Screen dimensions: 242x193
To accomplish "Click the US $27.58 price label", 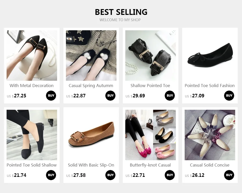I will click(76, 175).
